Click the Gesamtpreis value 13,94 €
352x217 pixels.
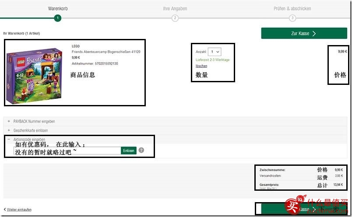[338, 185]
